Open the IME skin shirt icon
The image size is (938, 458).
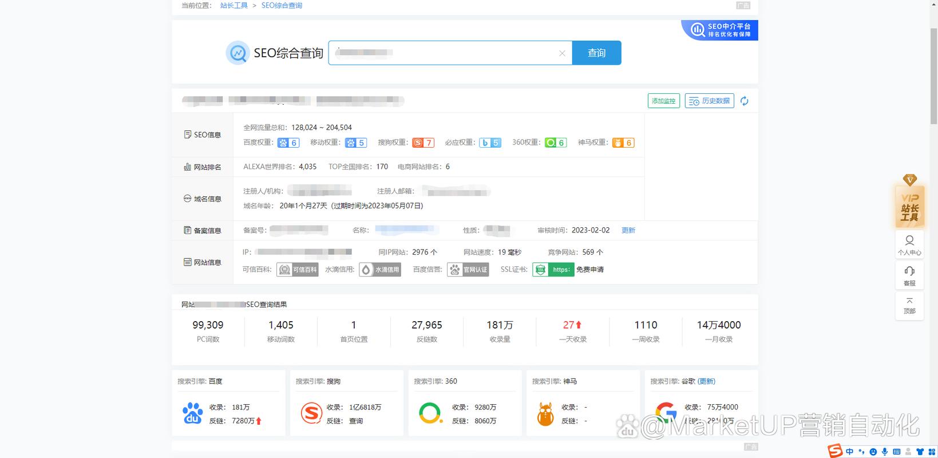coord(920,452)
